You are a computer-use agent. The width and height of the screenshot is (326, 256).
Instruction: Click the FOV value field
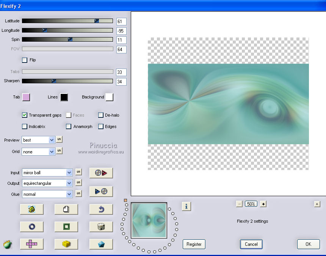(x=121, y=49)
